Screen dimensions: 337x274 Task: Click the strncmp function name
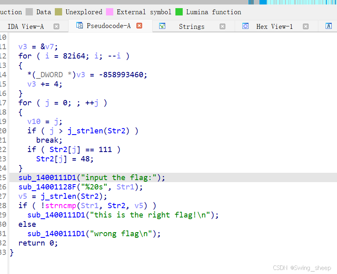click(x=60, y=206)
